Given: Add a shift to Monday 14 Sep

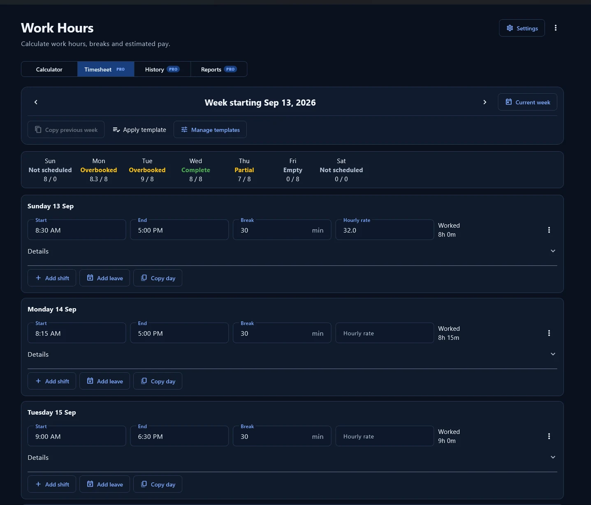Looking at the screenshot, I should coord(52,381).
